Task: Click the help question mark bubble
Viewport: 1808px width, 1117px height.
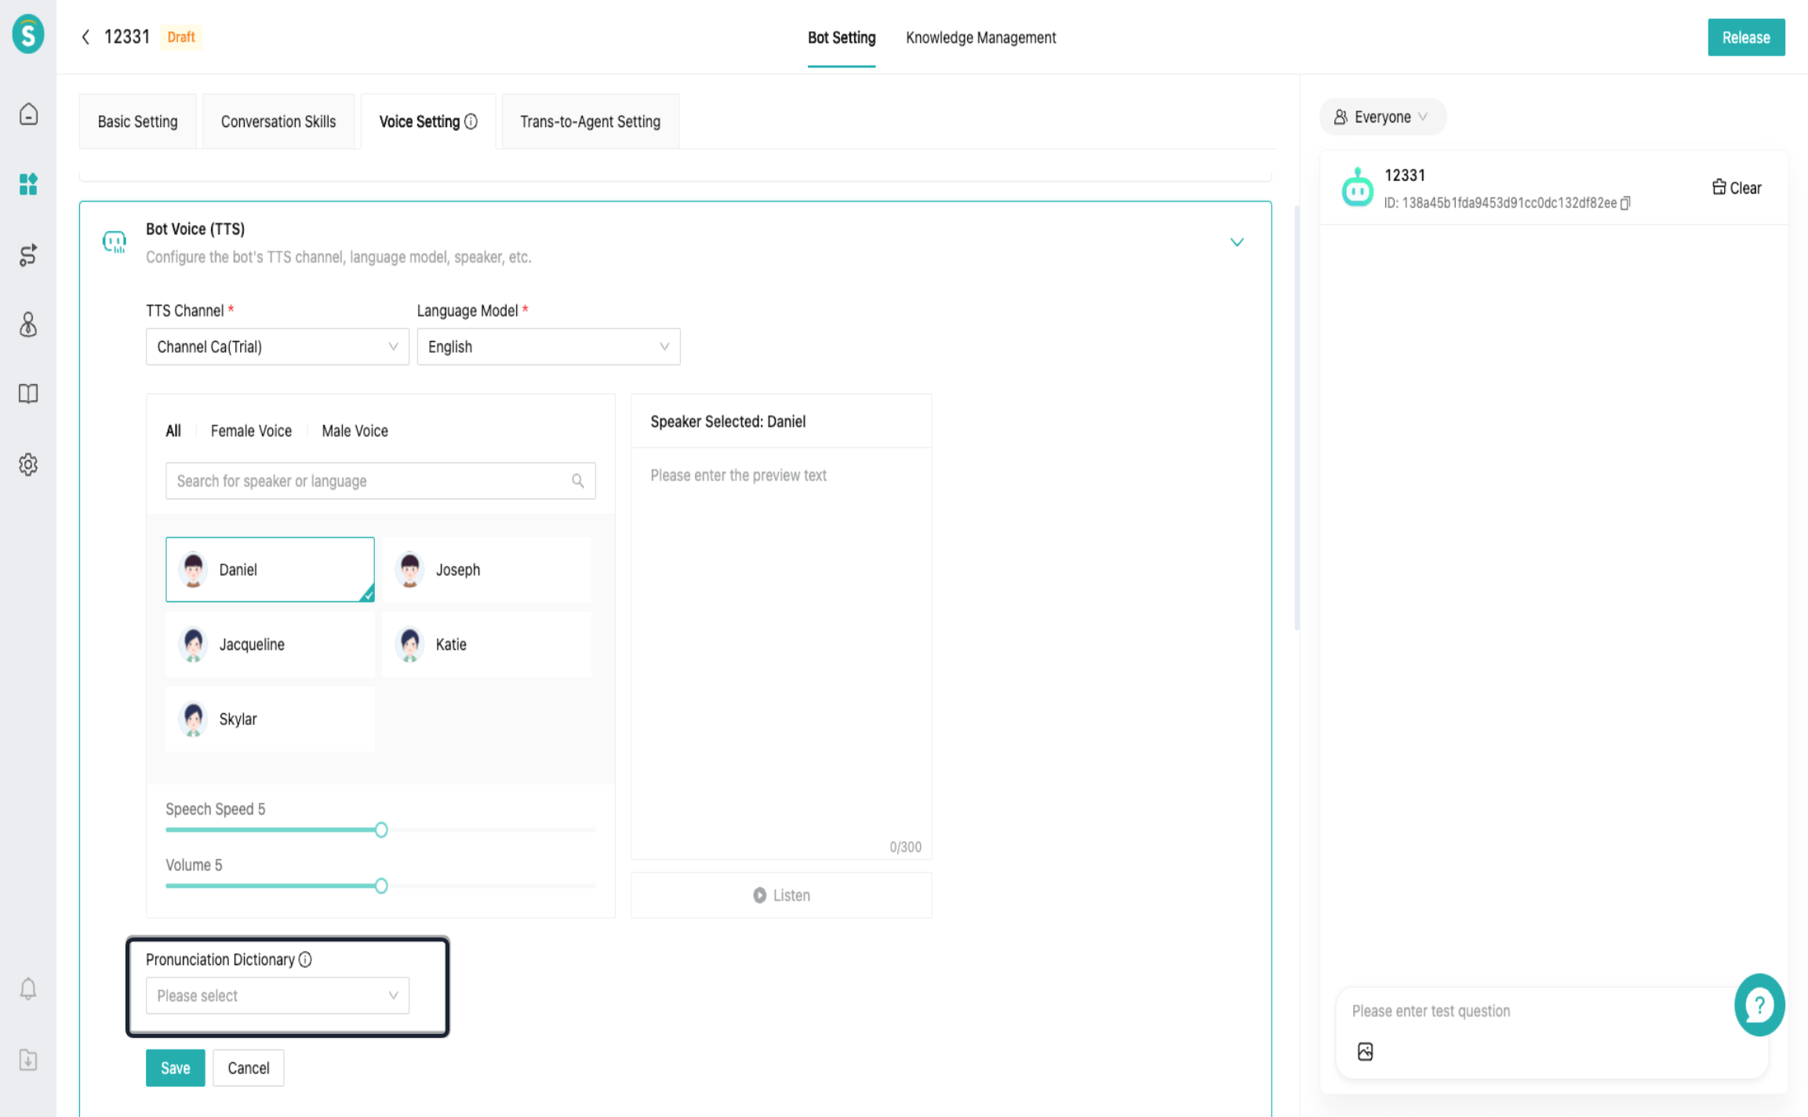Action: (1759, 1004)
